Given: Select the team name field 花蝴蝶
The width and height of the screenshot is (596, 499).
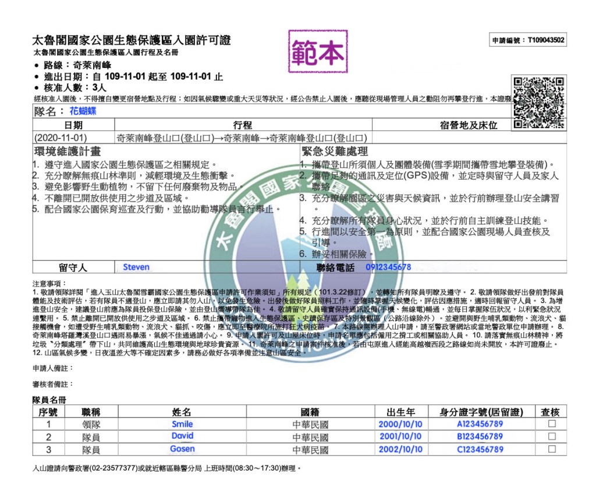Looking at the screenshot, I should 83,111.
